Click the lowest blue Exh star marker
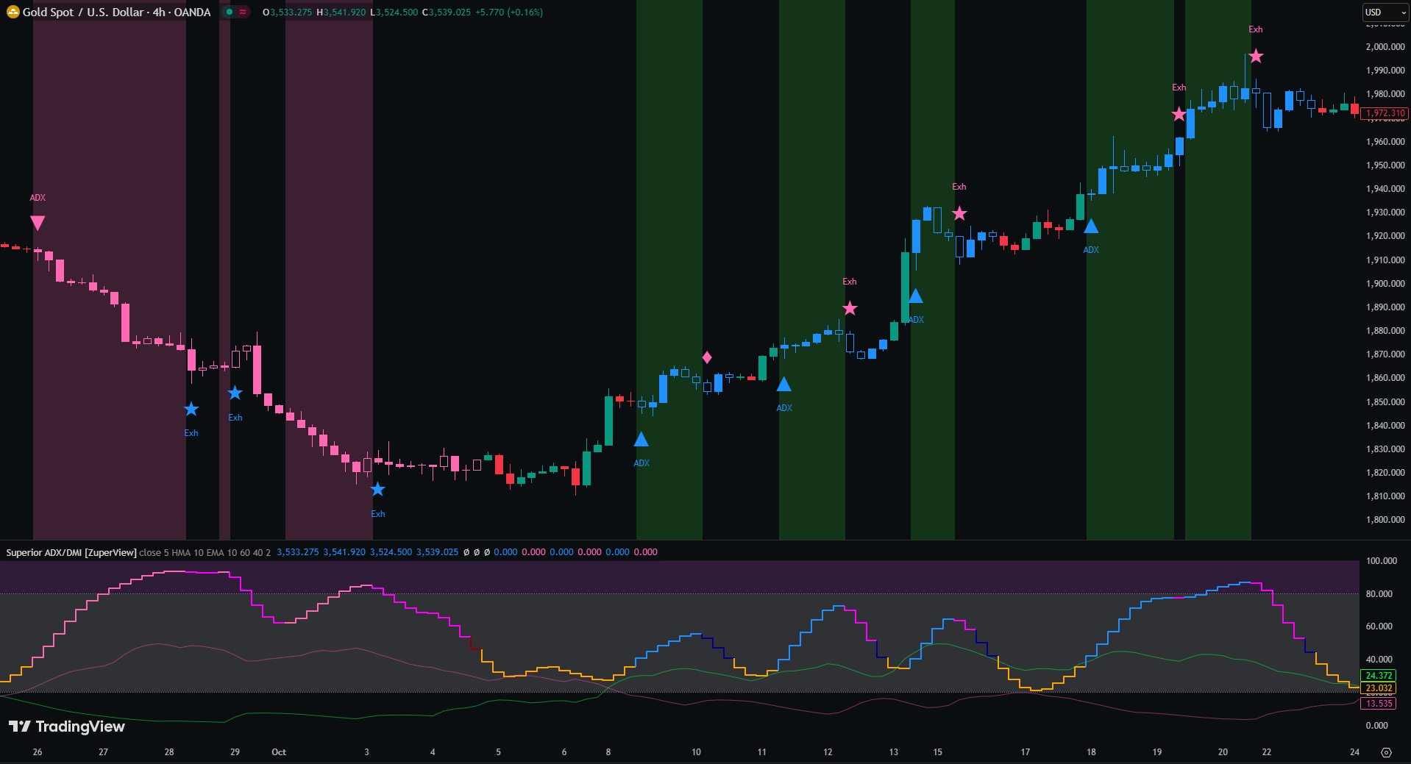The width and height of the screenshot is (1411, 764). pyautogui.click(x=377, y=490)
